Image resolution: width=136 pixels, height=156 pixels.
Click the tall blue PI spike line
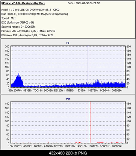(x=88, y=65)
